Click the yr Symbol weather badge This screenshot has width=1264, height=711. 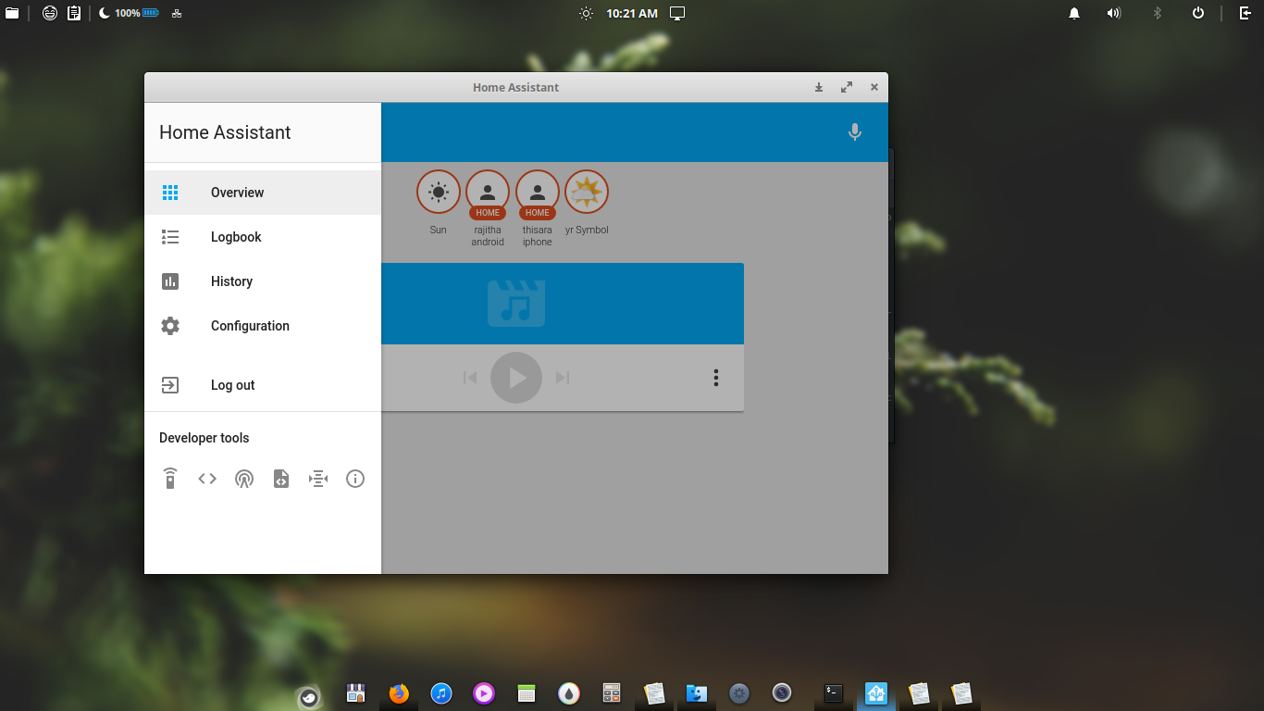pos(587,193)
